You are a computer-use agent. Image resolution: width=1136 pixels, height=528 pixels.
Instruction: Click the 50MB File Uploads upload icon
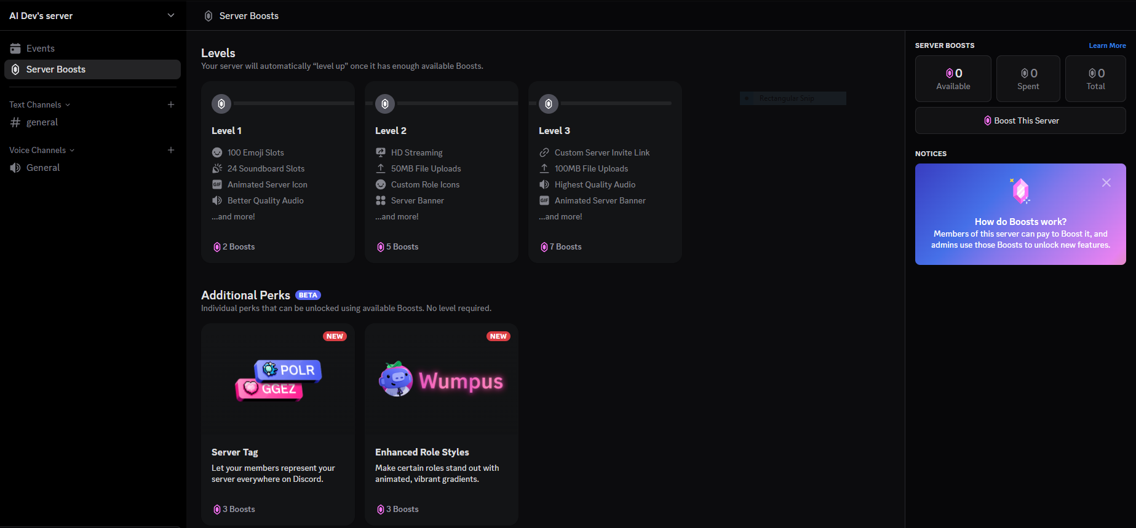click(x=381, y=168)
